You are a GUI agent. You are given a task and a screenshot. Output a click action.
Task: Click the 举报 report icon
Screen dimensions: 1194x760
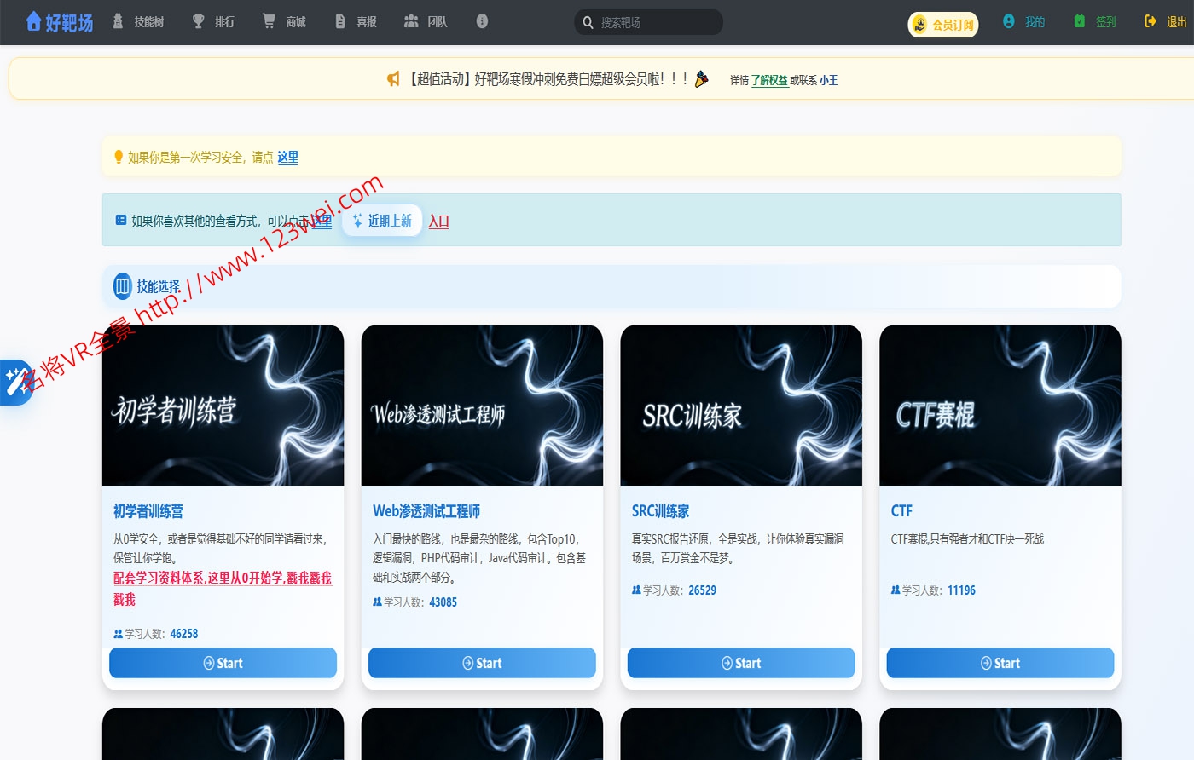(340, 21)
